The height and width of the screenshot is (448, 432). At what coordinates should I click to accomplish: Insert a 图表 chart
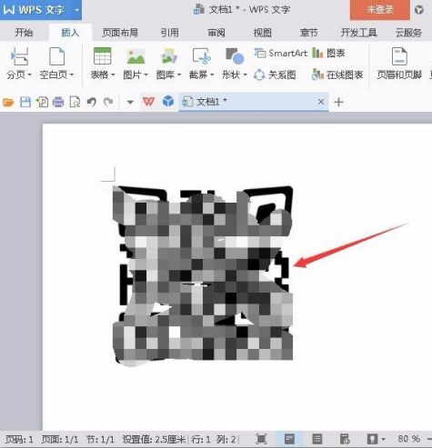tap(328, 54)
